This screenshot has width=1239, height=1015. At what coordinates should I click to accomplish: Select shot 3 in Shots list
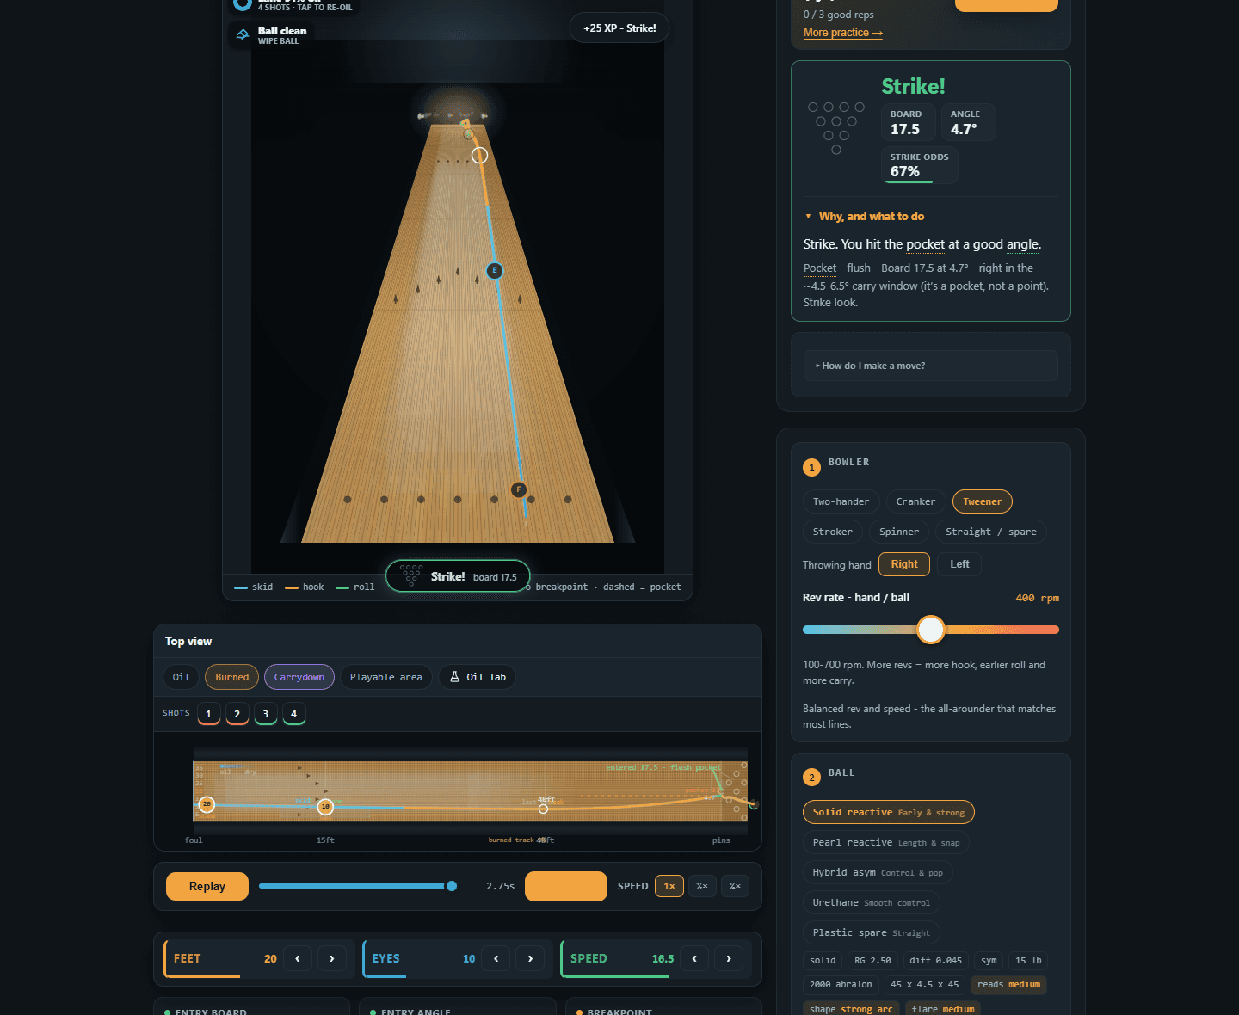point(266,714)
